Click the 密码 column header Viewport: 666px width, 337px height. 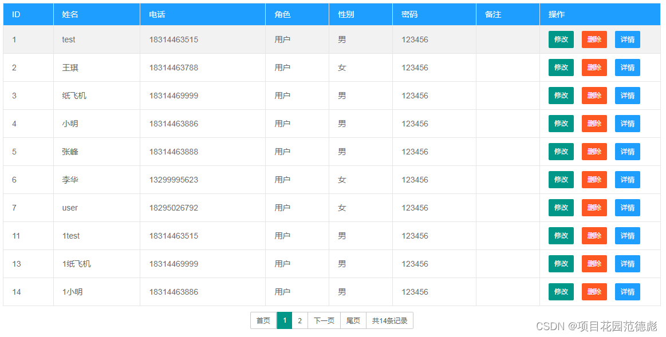click(434, 14)
